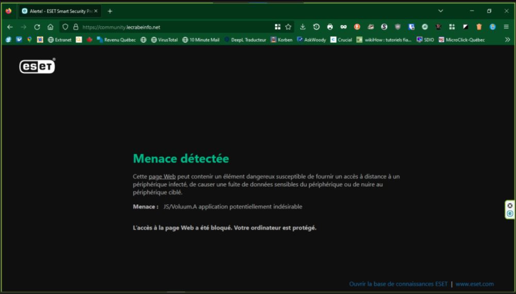Click the infinity mask extension icon
This screenshot has height=294, width=516.
(x=344, y=27)
